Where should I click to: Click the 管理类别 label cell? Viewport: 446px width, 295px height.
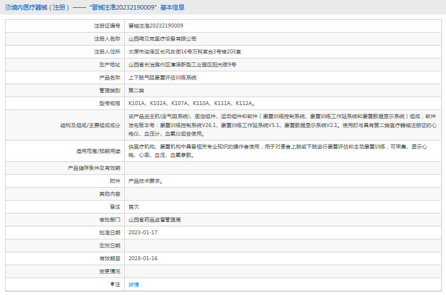click(65, 90)
